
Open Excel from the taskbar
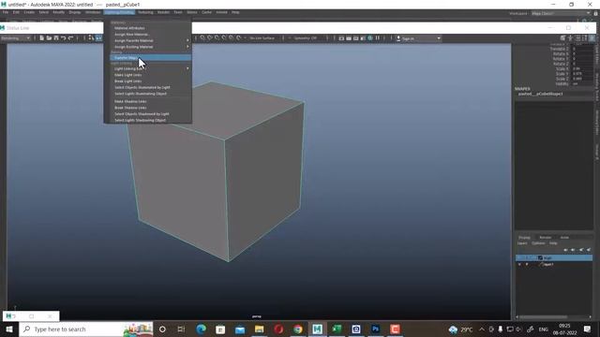tap(337, 329)
